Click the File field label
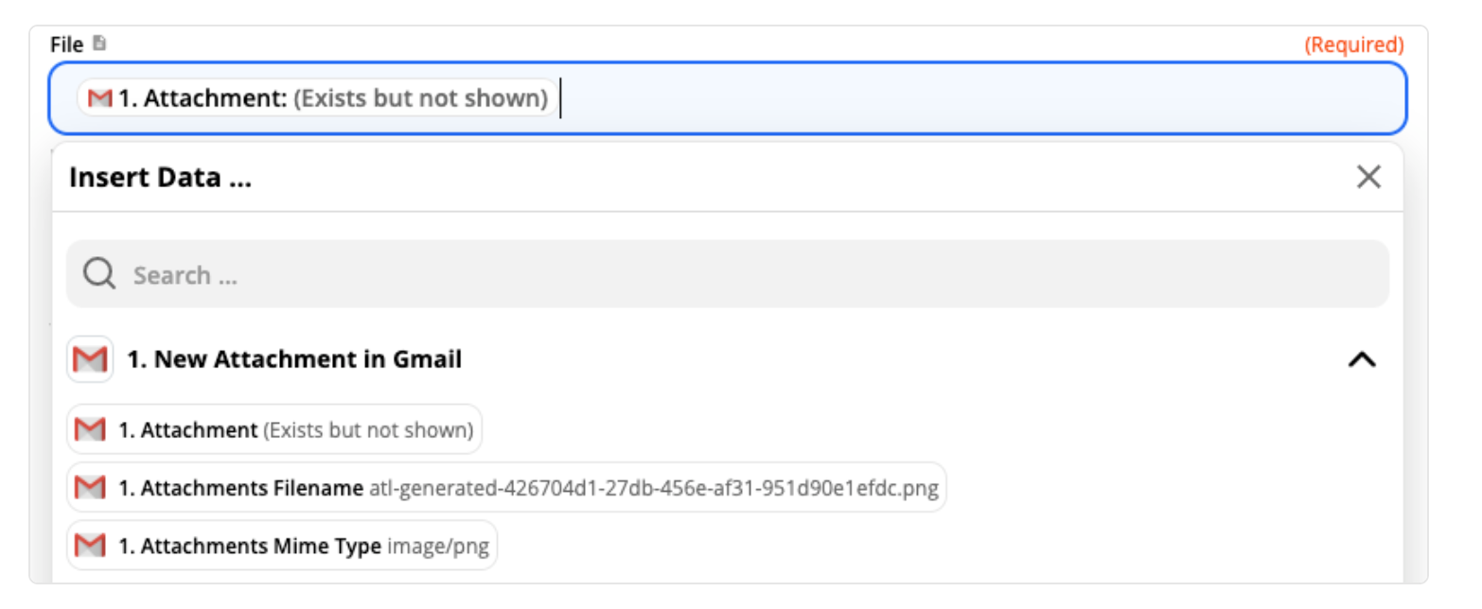 tap(67, 43)
